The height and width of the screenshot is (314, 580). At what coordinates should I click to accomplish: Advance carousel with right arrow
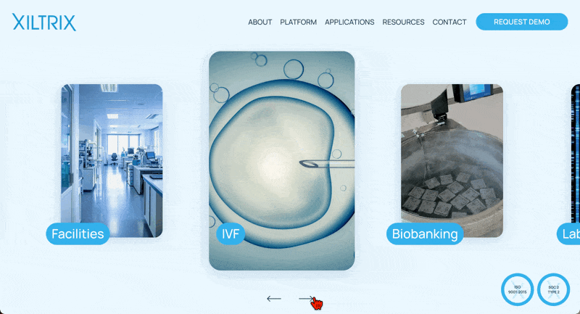[x=306, y=299]
